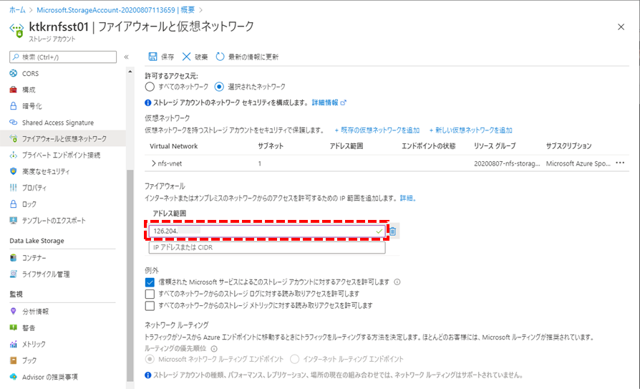Check the ストレージ ログ read access checkbox

150,294
